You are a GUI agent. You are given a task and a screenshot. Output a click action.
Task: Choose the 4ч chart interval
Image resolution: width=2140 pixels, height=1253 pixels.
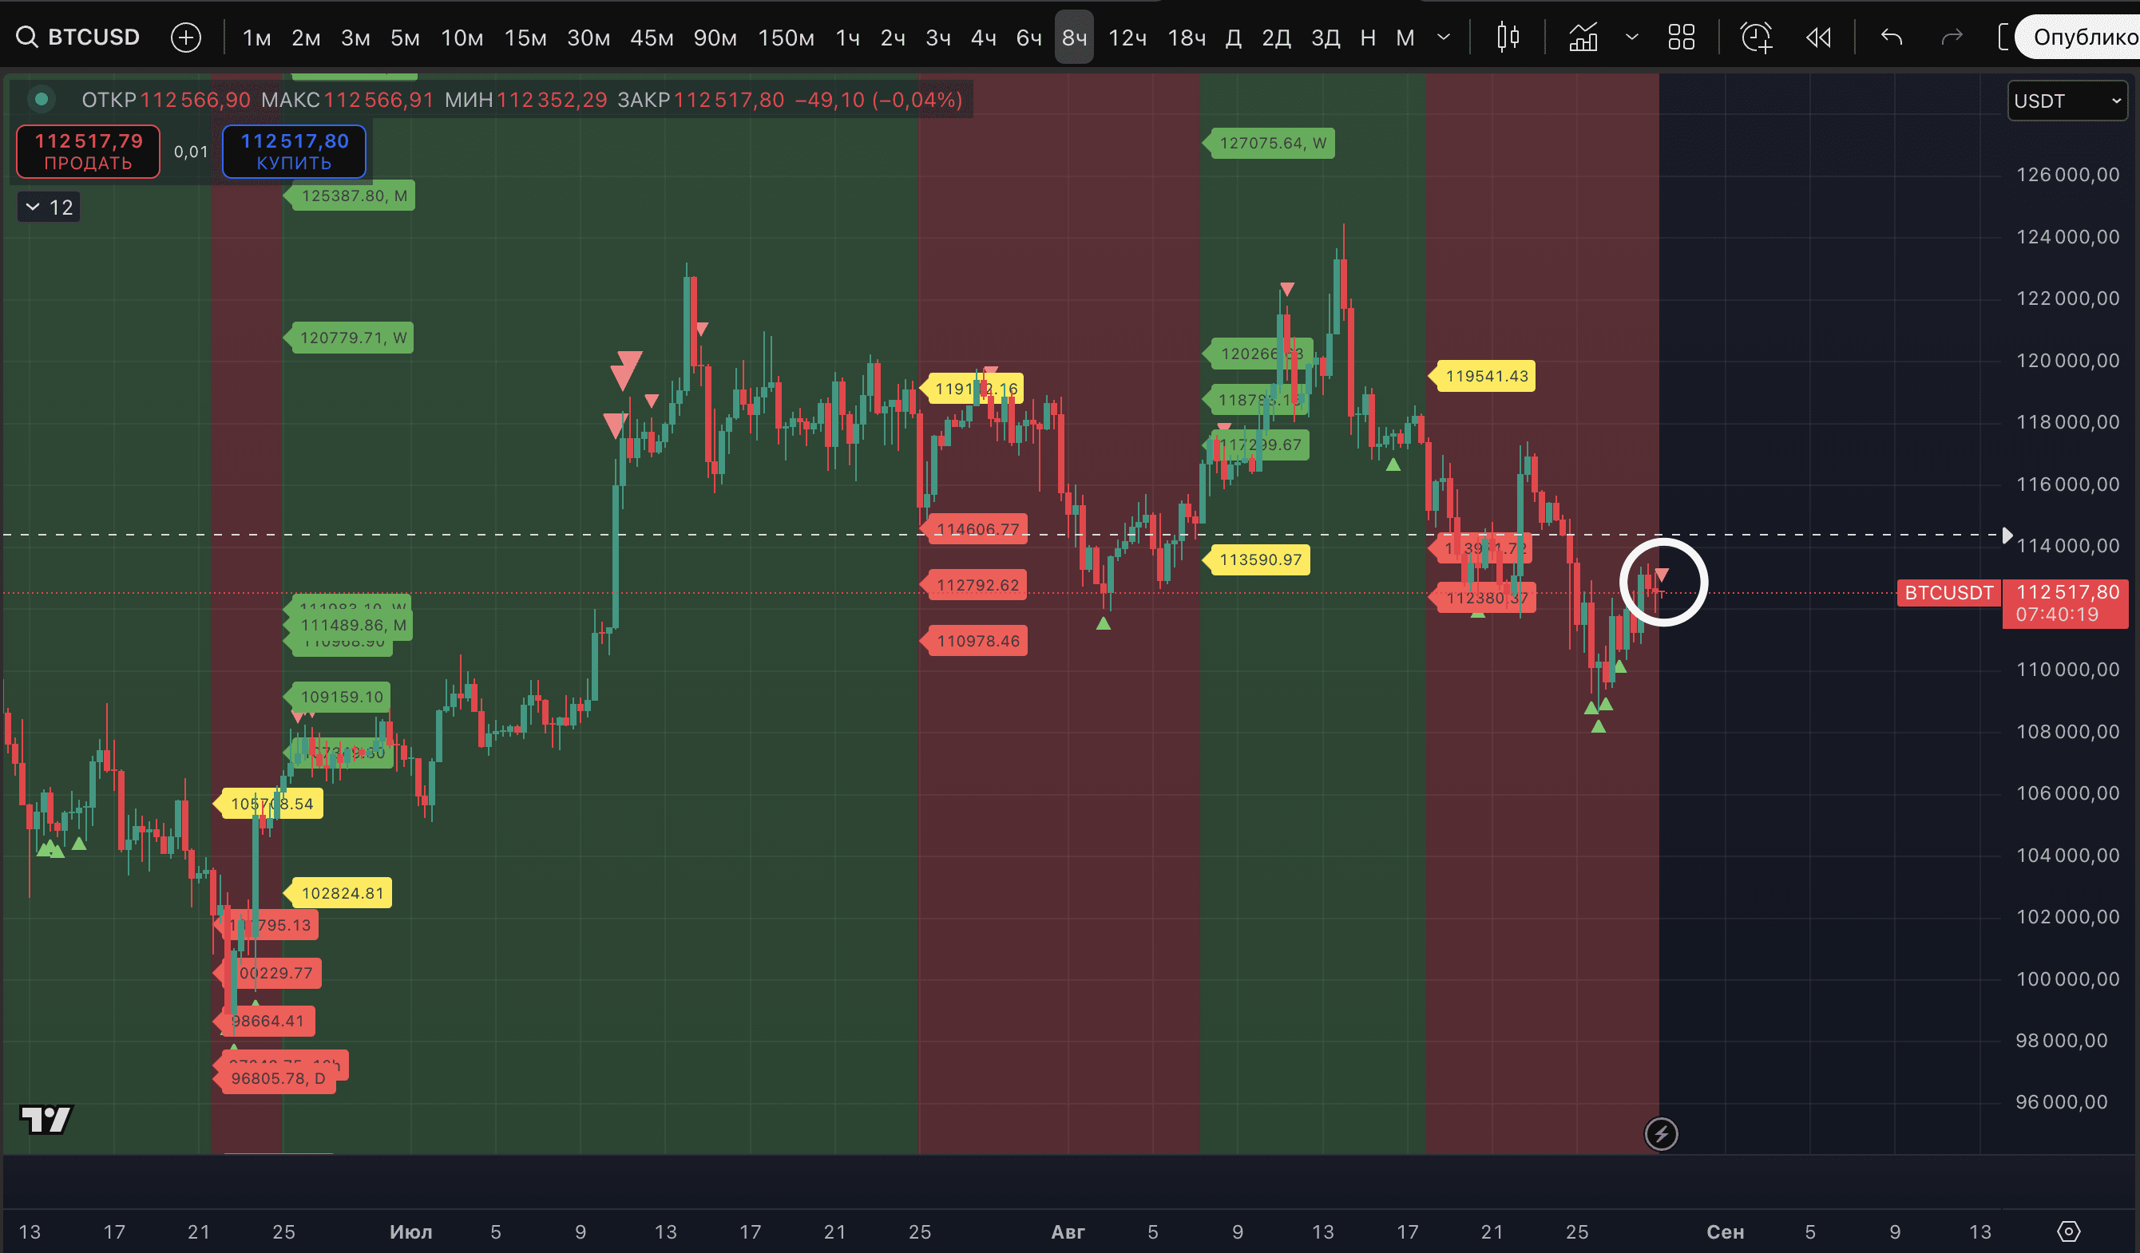click(984, 38)
